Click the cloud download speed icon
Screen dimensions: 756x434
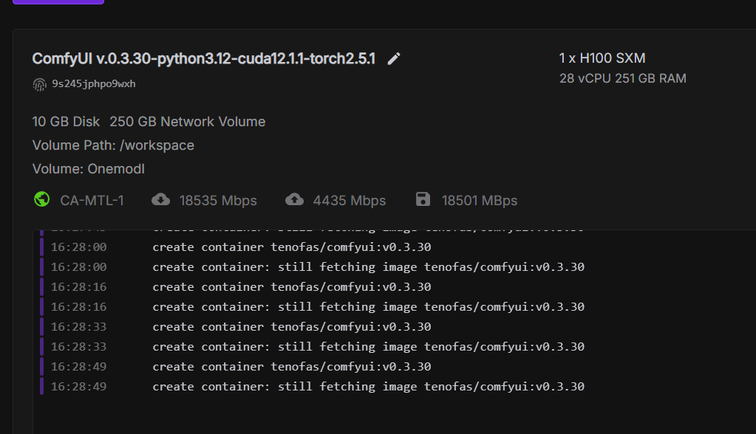pyautogui.click(x=160, y=200)
